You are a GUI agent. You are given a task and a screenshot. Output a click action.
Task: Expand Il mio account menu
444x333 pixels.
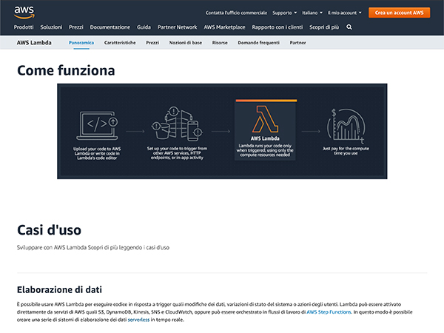(345, 13)
